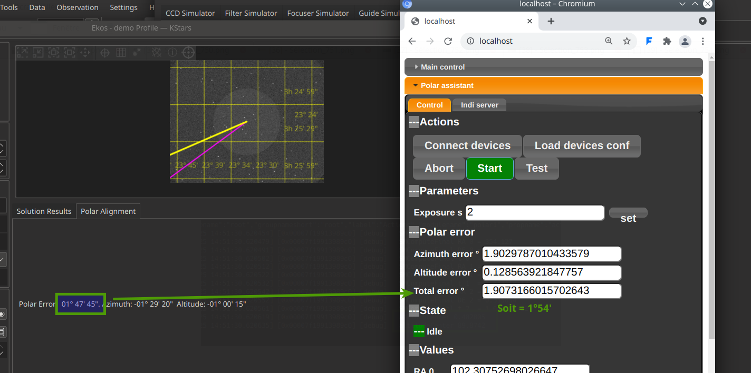Zoom out of the Ekos FITS image
751x373 pixels.
pos(38,52)
